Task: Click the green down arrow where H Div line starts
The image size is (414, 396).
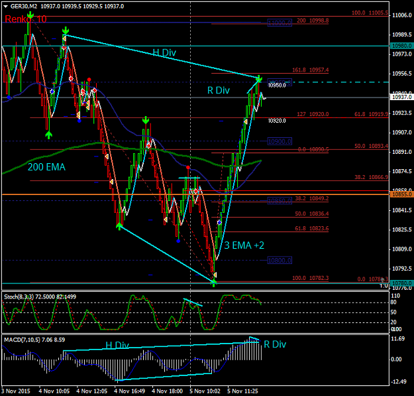Action: pyautogui.click(x=66, y=30)
